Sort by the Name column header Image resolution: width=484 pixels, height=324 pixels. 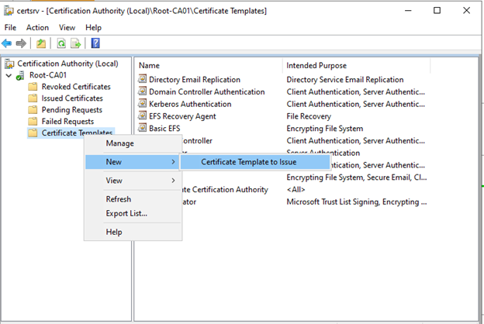pos(149,65)
